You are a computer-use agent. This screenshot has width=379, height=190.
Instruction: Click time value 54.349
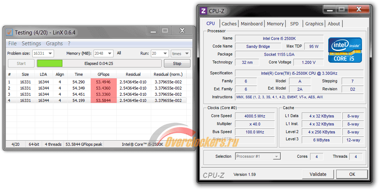coord(79,88)
